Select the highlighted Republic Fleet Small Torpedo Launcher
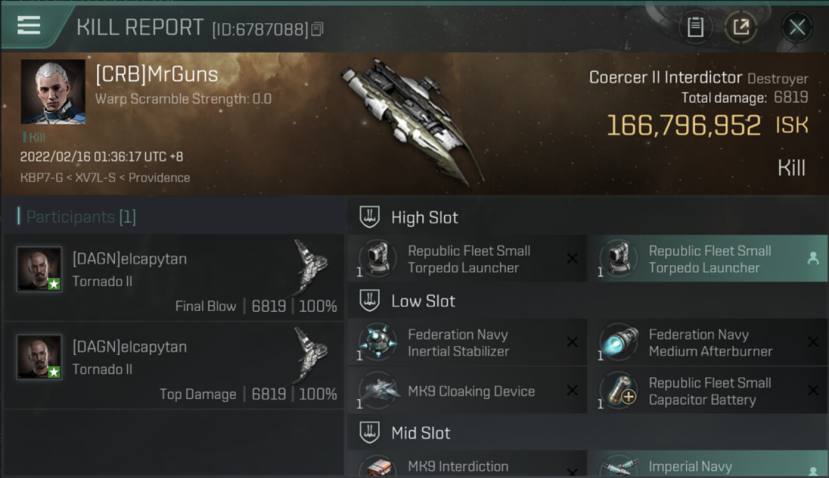The height and width of the screenshot is (478, 829). point(708,259)
